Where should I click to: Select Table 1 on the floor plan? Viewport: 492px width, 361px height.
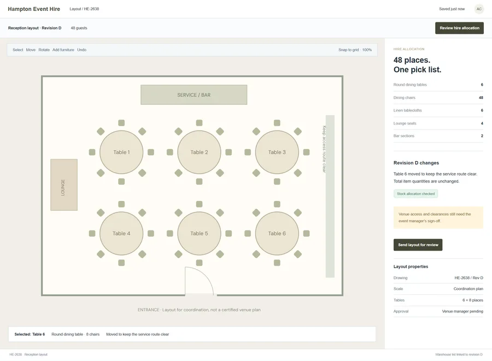(x=121, y=152)
